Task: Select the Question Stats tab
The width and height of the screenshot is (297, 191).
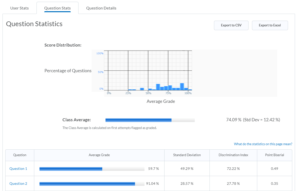Action: pyautogui.click(x=57, y=8)
